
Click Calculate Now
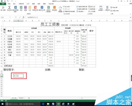[x=114, y=7]
